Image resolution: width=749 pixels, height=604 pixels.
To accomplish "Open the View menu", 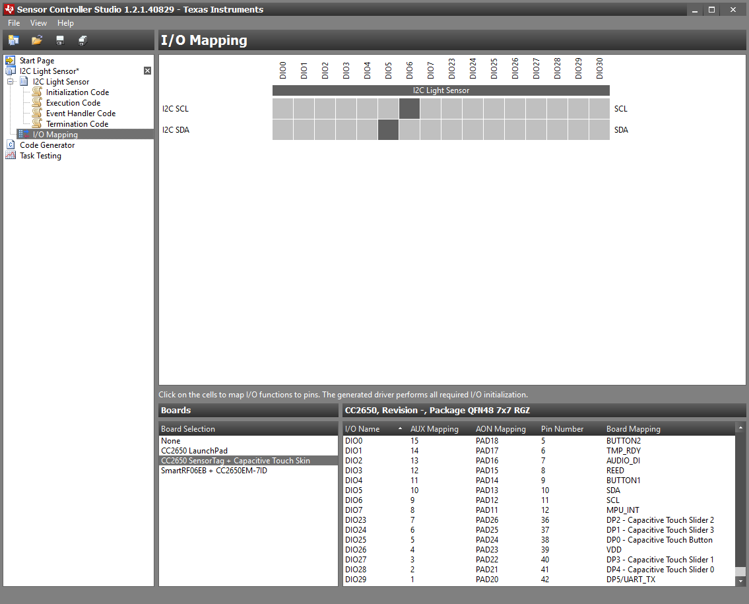I will coord(38,23).
